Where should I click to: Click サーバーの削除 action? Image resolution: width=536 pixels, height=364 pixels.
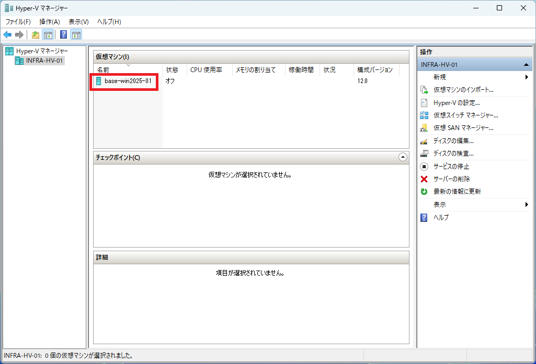pos(452,179)
